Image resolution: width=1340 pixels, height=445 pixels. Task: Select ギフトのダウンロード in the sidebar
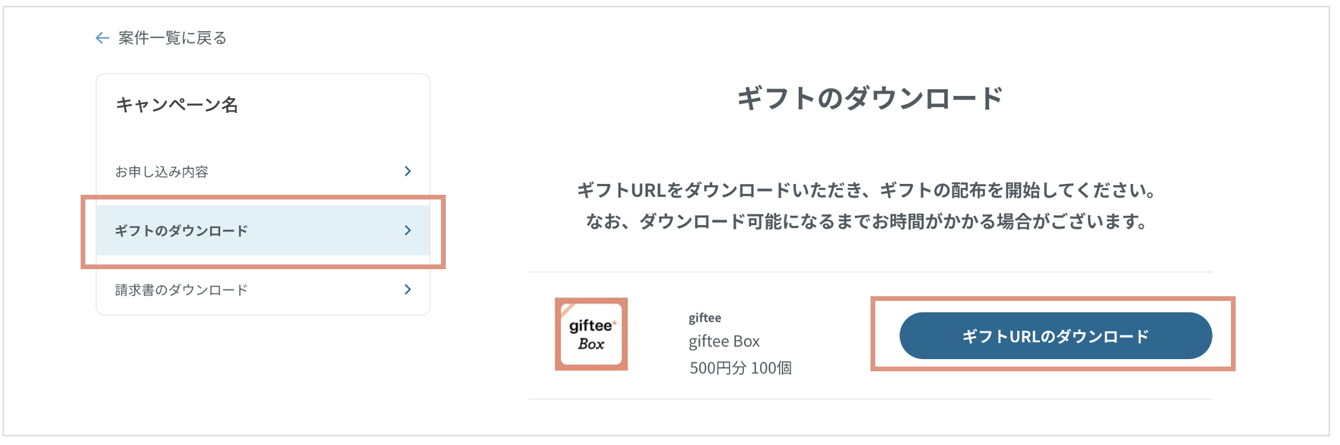point(263,231)
